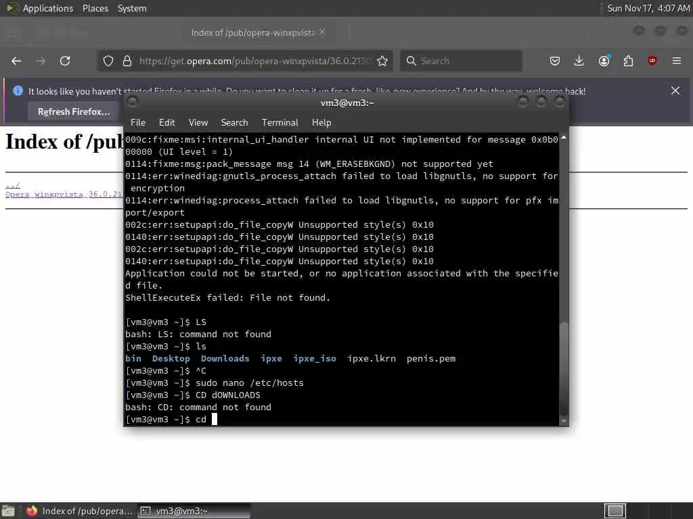This screenshot has width=693, height=519.
Task: Click the Firefox Search box
Action: [462, 61]
